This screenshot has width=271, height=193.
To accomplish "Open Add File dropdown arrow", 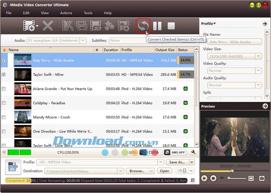I will click(37, 26).
